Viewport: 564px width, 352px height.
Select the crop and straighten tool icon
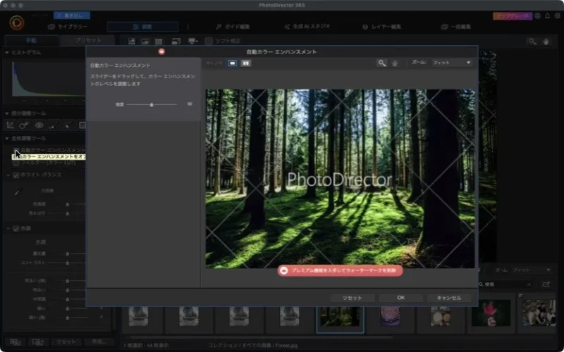(10, 125)
